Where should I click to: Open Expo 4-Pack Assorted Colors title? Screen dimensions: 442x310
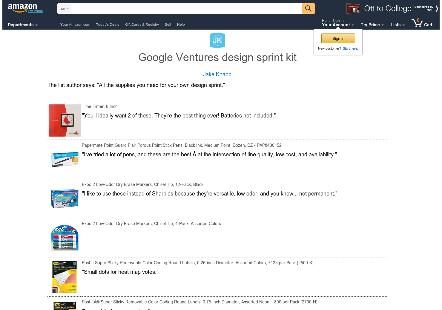point(151,224)
